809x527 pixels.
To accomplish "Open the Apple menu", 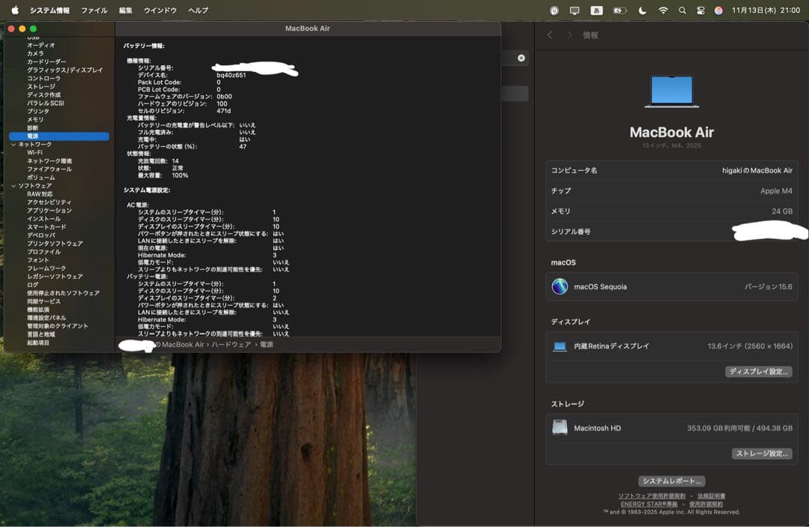I will (15, 10).
